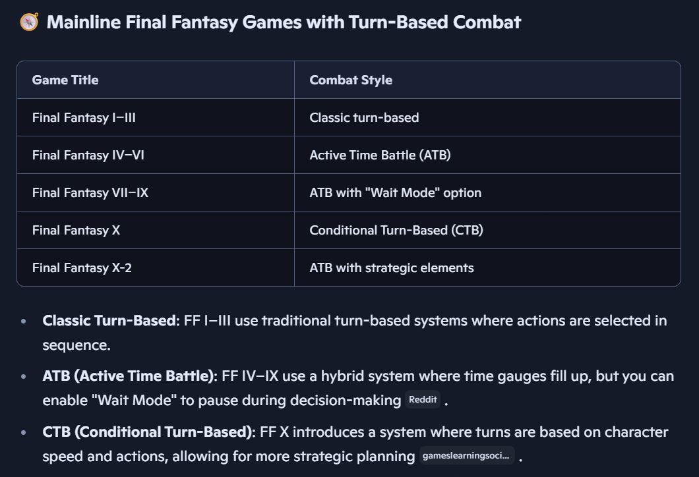Click the compass icon beside the heading
Screen dimensions: 699x477
click(30, 22)
